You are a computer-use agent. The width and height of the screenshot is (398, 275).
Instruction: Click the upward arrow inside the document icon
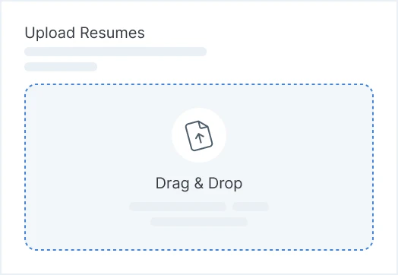pyautogui.click(x=200, y=138)
